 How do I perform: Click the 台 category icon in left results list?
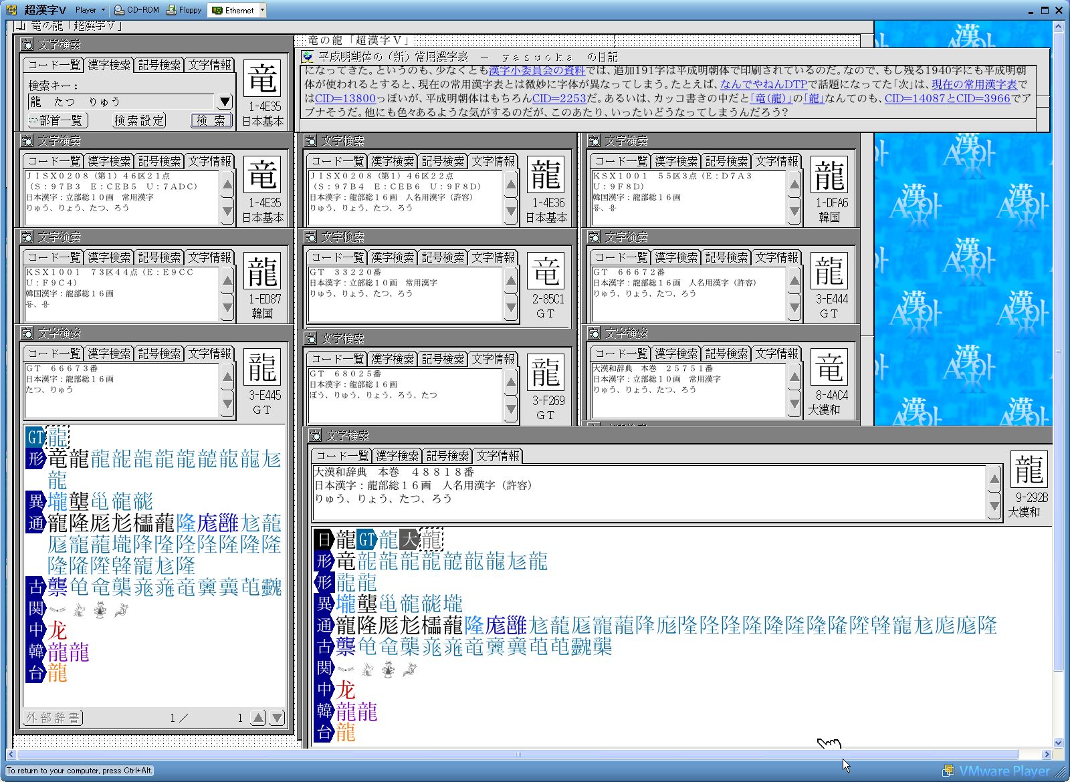pyautogui.click(x=35, y=673)
